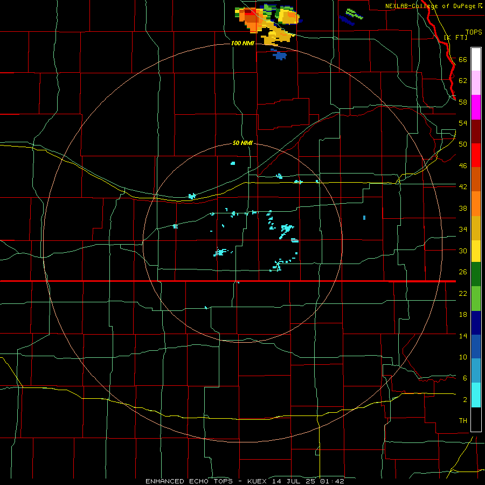Click the 50 legend value
This screenshot has height=485, width=485.
pos(463,144)
